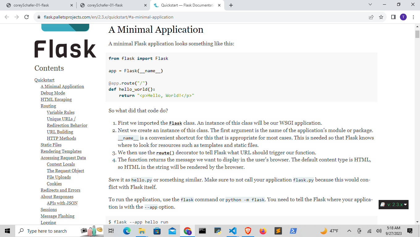Click the address bar URL
420x237 pixels.
pyautogui.click(x=108, y=17)
